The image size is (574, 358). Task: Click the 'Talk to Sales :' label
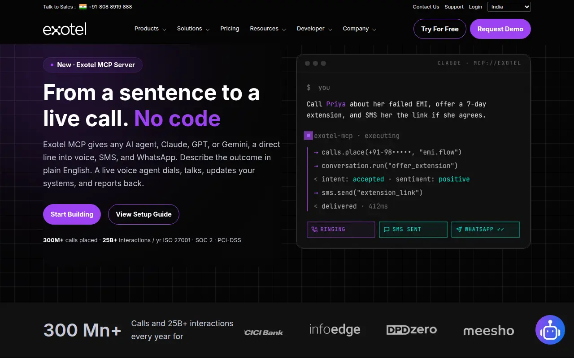click(60, 7)
